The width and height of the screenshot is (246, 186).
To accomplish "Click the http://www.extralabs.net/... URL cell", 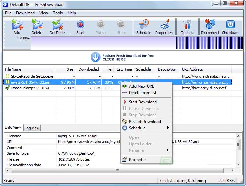I will point(206,76).
